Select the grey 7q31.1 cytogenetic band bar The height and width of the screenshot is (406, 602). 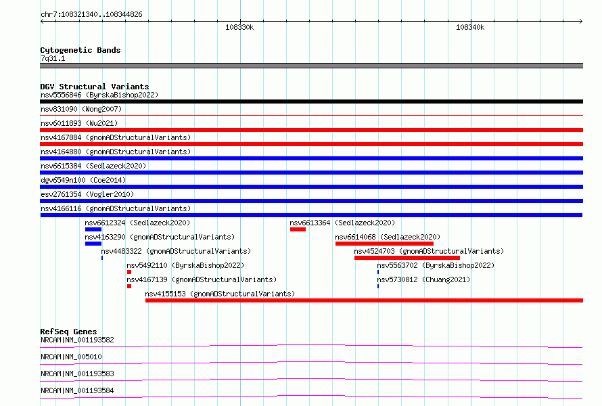tap(311, 66)
